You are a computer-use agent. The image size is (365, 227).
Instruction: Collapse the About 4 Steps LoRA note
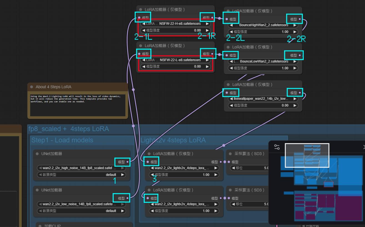tap(32, 87)
